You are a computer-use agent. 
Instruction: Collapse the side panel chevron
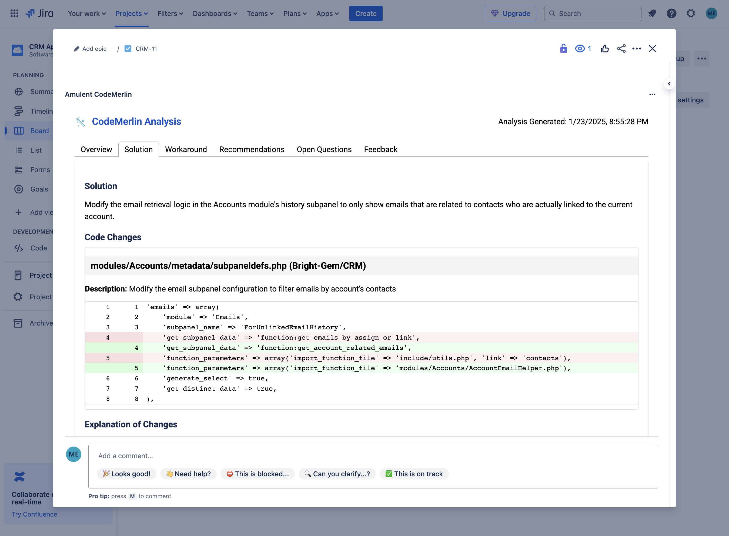tap(669, 84)
